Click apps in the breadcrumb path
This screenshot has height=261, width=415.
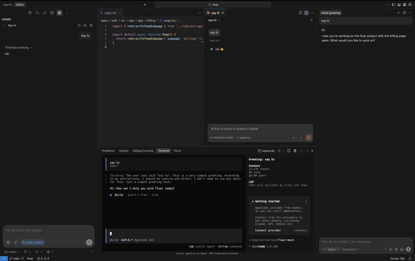104,20
